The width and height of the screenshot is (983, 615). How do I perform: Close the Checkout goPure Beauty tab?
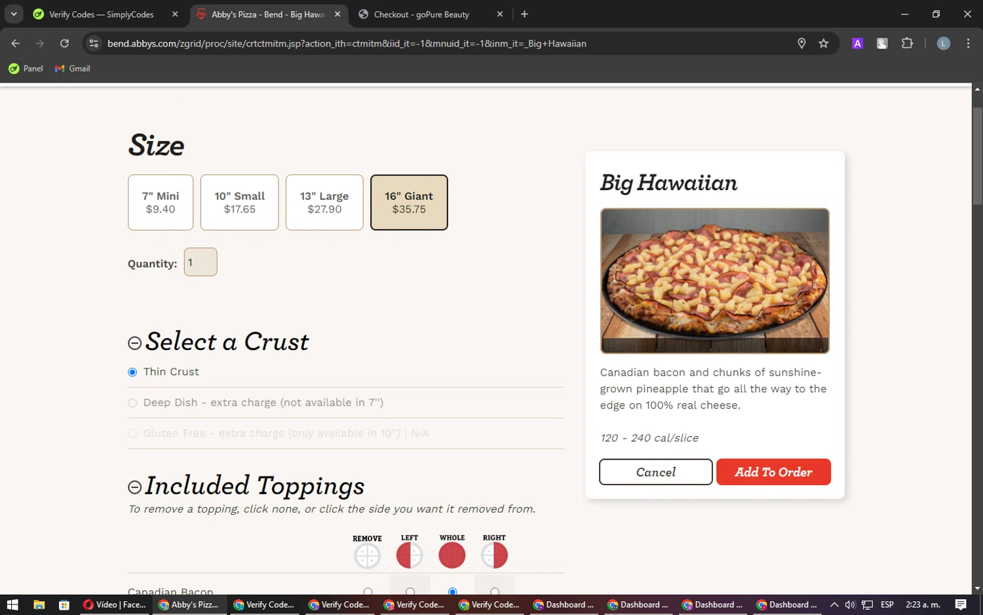pos(500,14)
